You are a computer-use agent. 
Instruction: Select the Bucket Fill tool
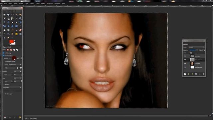click(4, 30)
